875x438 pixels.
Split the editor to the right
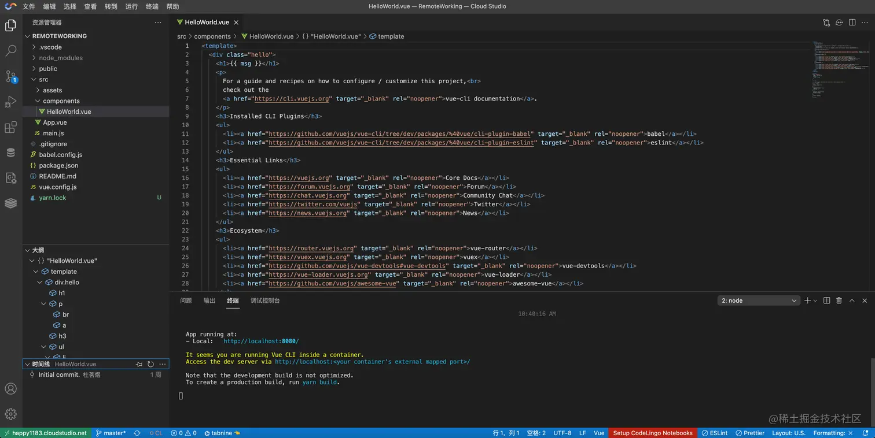852,23
